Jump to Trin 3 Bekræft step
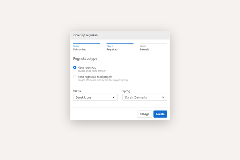 145,48
